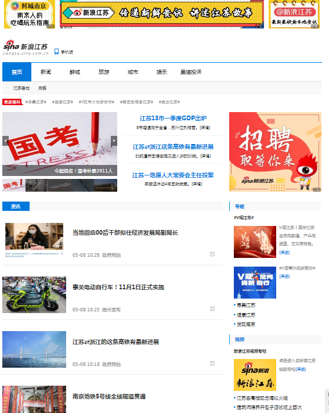Select the 国考 carousel thumbnail
This screenshot has height=413, width=329.
point(14,185)
